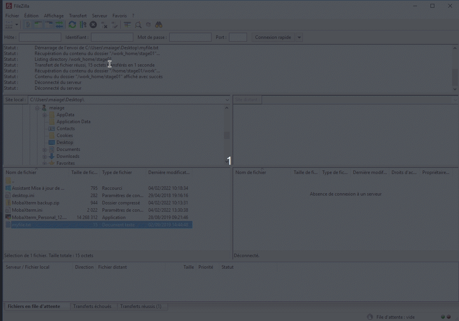Expand the Downloads folder node
Viewport: 459px width, 321px height.
coord(44,157)
